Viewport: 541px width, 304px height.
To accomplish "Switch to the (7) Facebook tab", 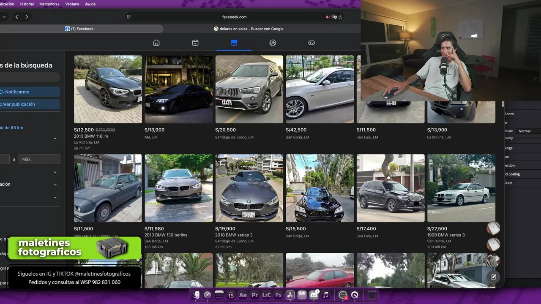I will pos(79,29).
